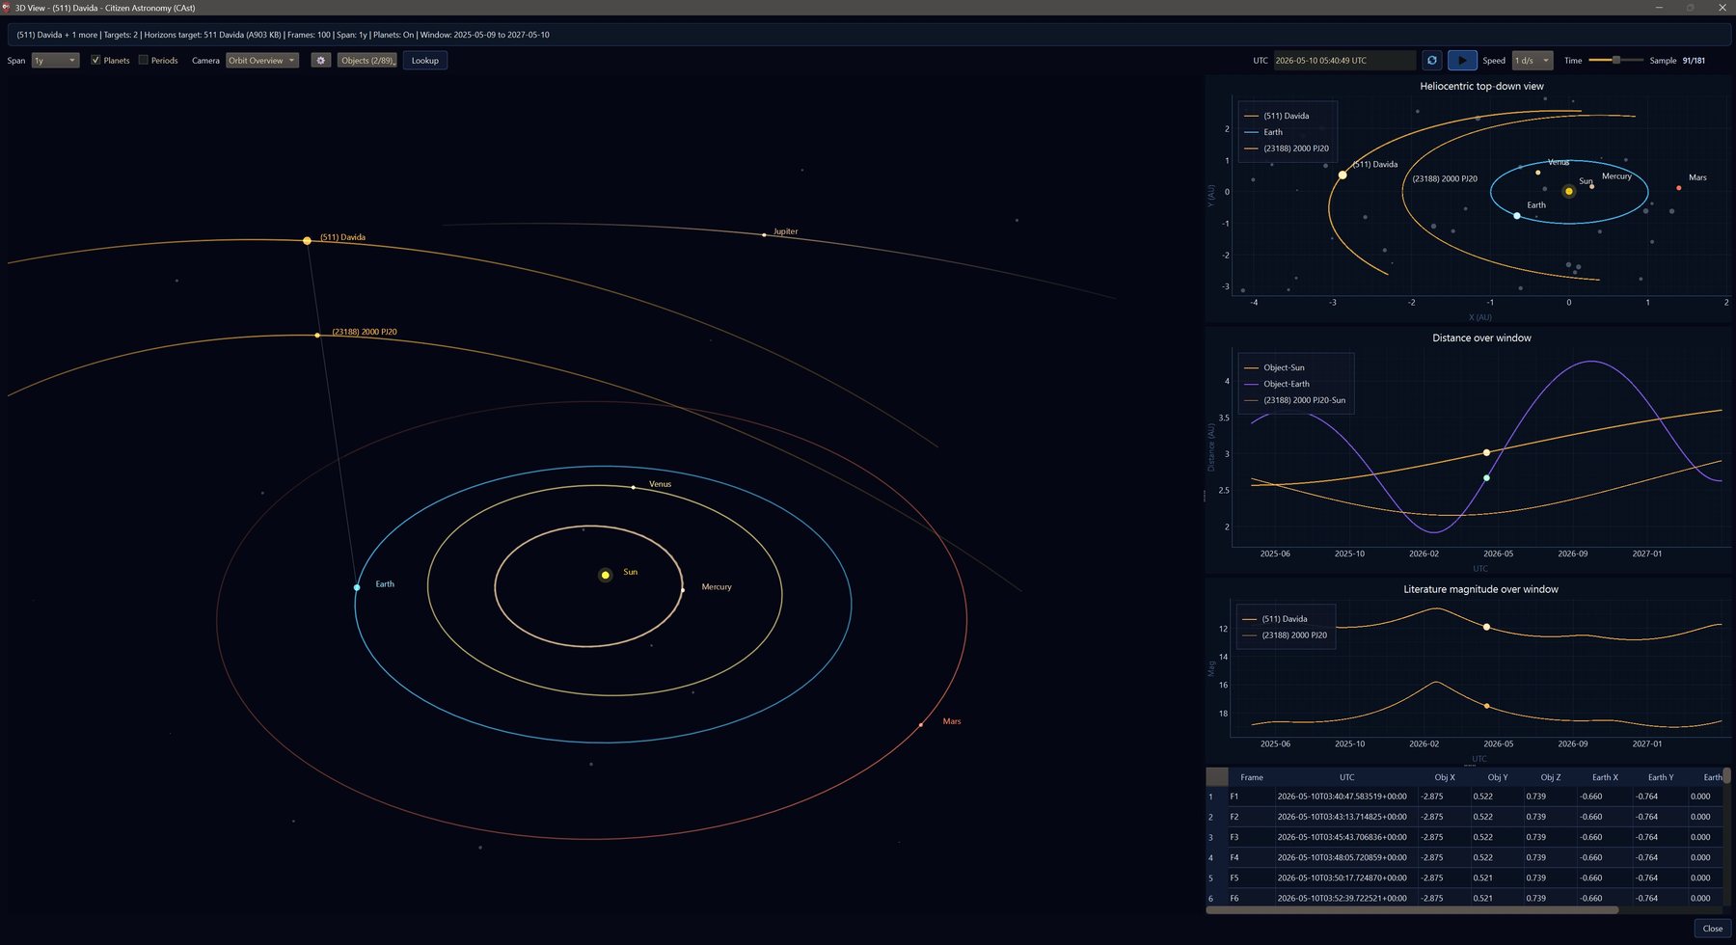Click the Obj X column header
The width and height of the screenshot is (1736, 945).
(1445, 777)
